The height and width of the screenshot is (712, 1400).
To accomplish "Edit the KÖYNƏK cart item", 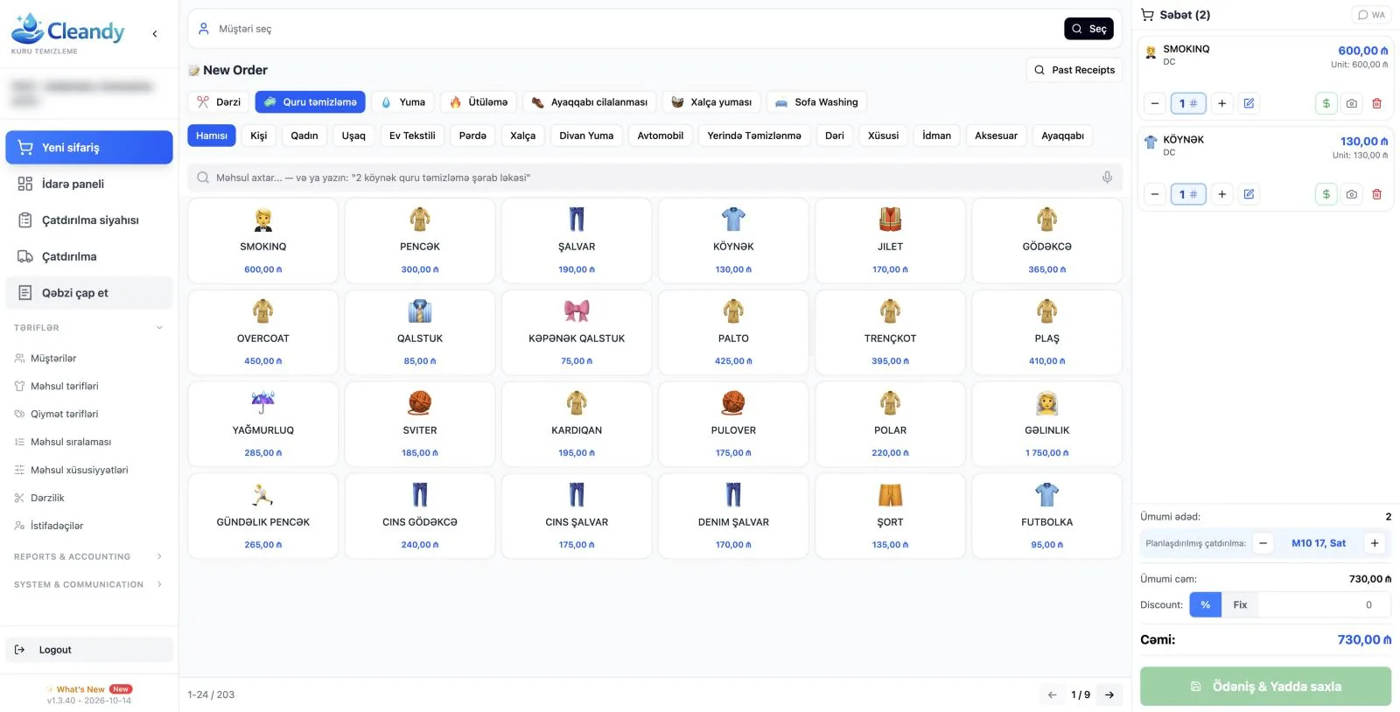I will coord(1249,194).
